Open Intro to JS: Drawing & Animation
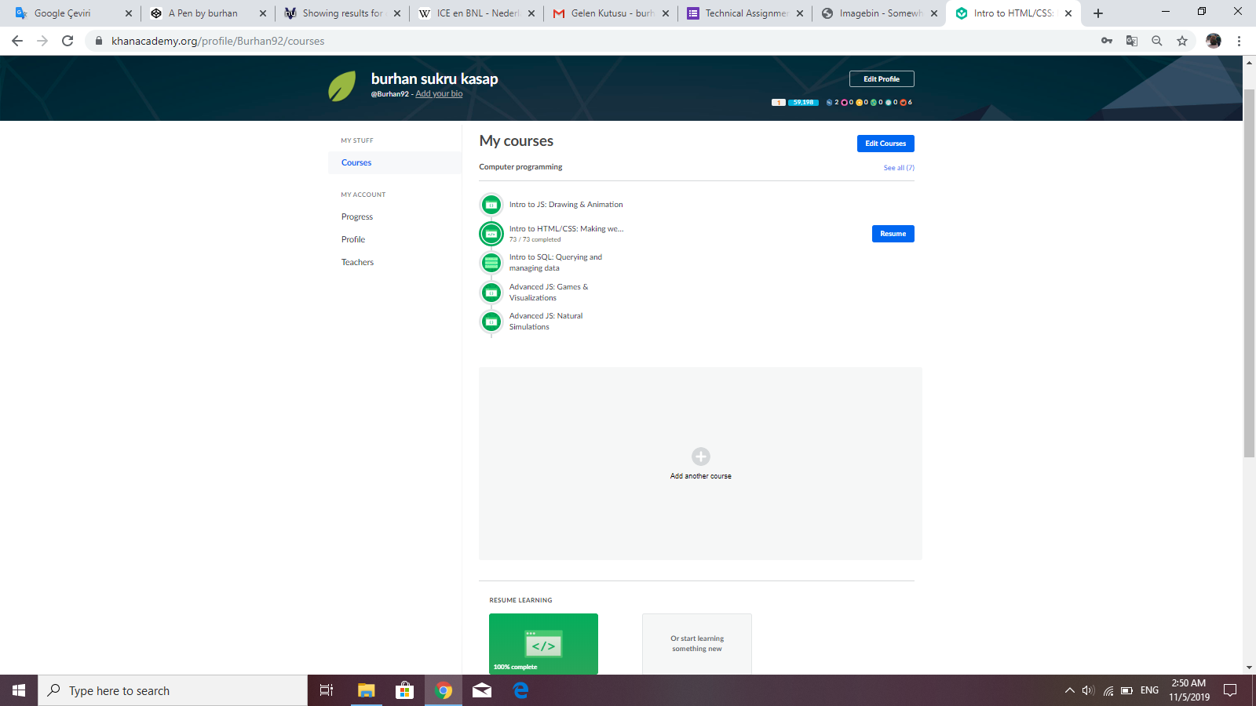This screenshot has width=1256, height=706. (x=566, y=205)
